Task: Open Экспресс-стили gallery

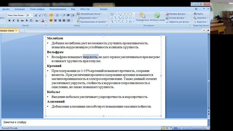Action: click(157, 17)
